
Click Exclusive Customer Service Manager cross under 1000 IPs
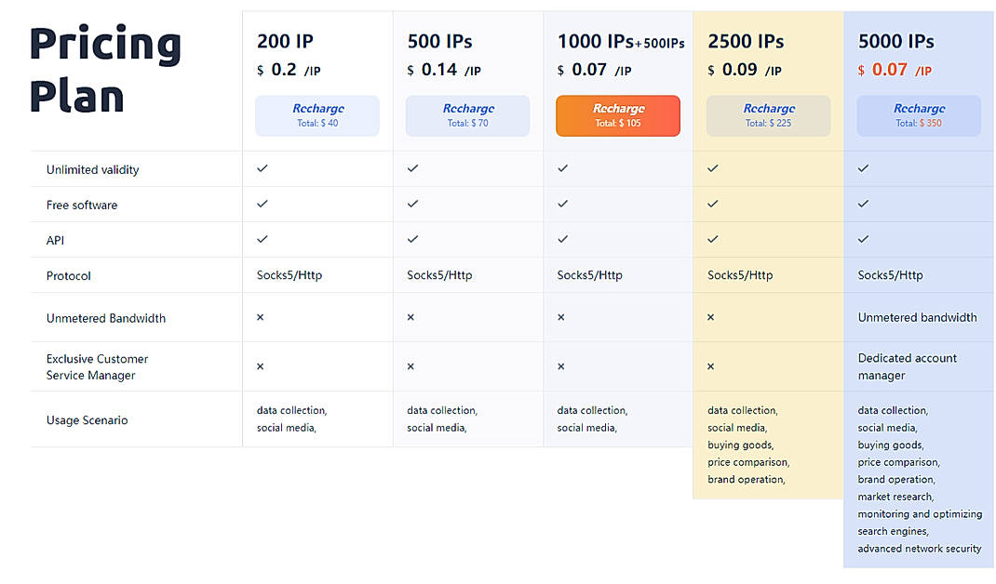click(x=560, y=366)
